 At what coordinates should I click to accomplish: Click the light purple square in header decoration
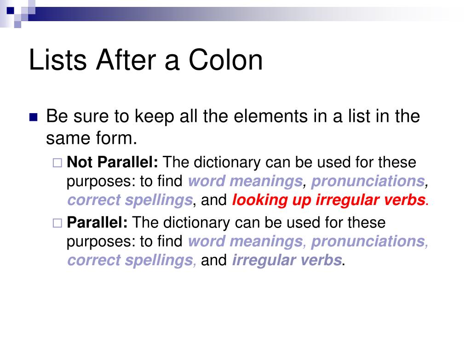tap(17, 24)
